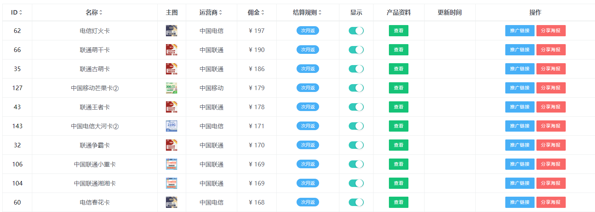View product info for 联通争霸卡
Viewport: 595px width, 212px height.
click(398, 145)
